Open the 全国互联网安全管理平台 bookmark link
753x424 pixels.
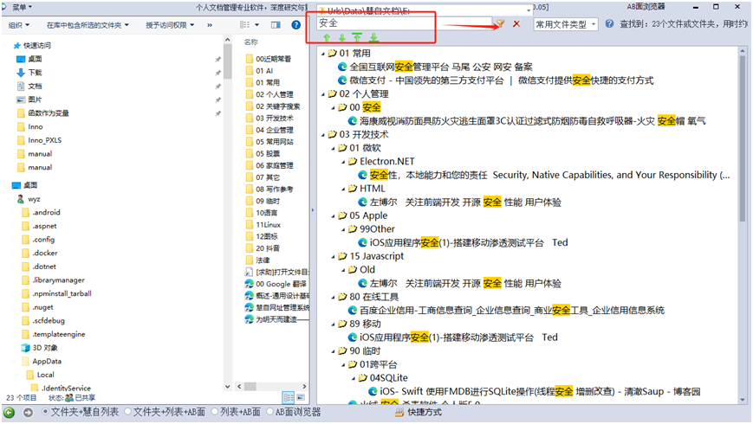(440, 67)
